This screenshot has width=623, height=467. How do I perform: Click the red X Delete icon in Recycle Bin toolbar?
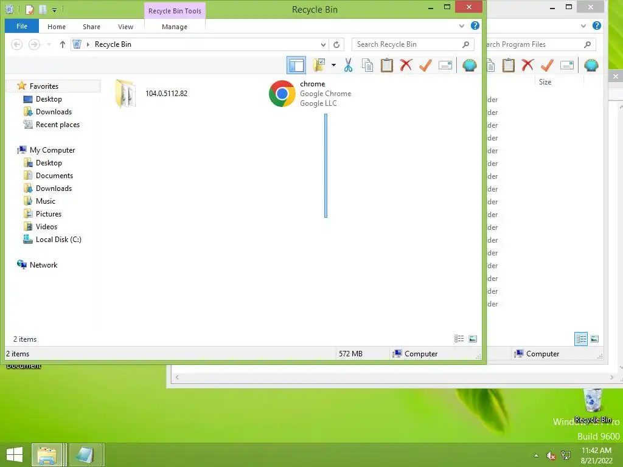pos(406,65)
